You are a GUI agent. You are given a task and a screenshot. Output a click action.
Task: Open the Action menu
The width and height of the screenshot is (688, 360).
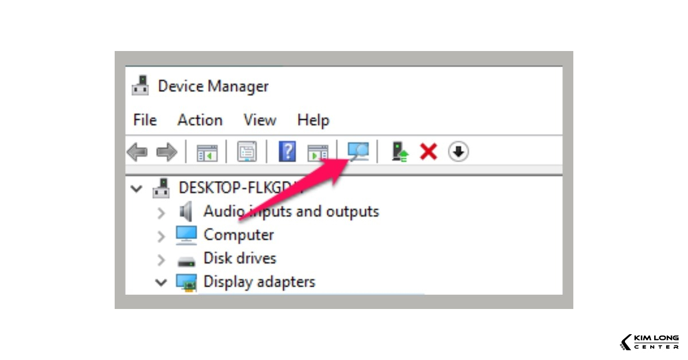coord(200,120)
